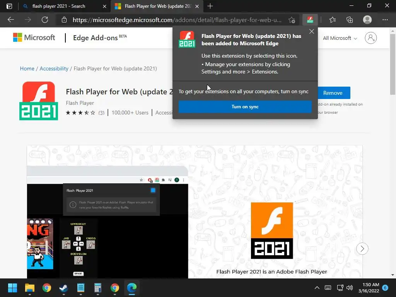Image resolution: width=396 pixels, height=297 pixels.
Task: Open the Accessibility breadcrumb link
Action: tap(54, 68)
